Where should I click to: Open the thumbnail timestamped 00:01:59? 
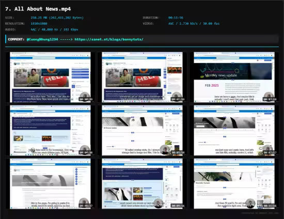pyautogui.click(x=142, y=77)
